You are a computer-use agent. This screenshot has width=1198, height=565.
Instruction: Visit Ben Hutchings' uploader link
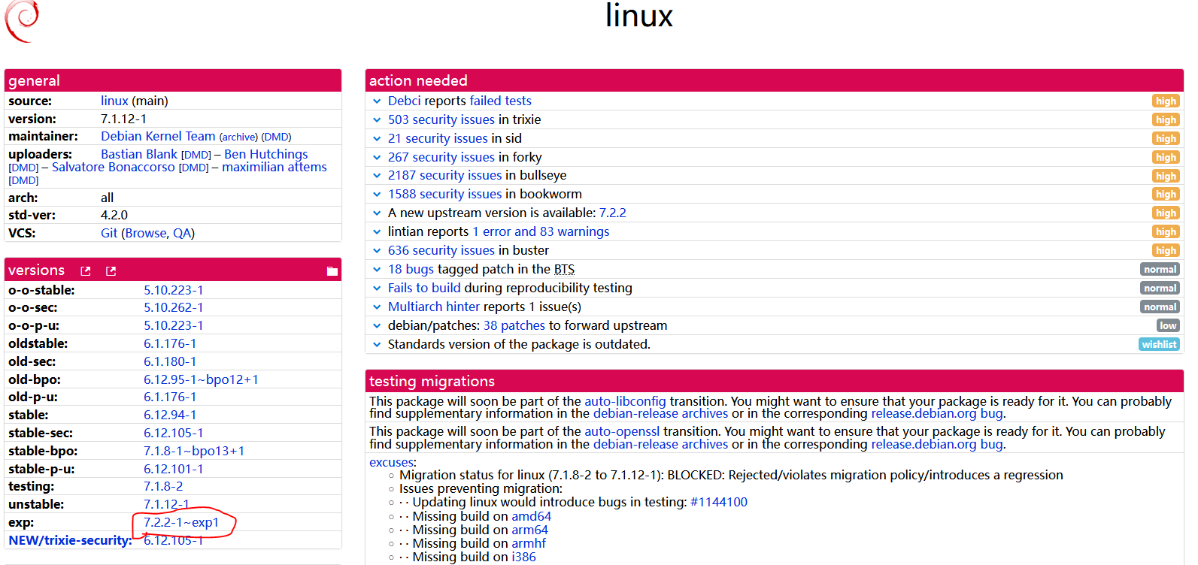(x=266, y=154)
